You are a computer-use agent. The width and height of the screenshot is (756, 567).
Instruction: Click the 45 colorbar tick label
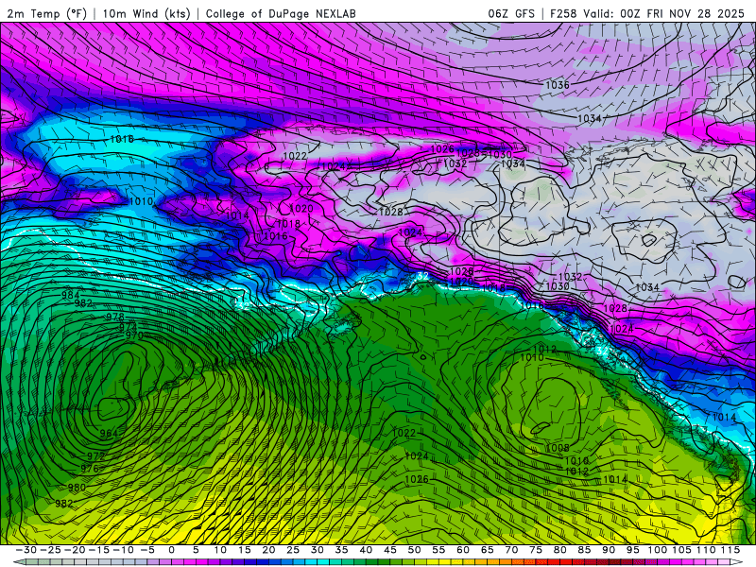point(389,550)
